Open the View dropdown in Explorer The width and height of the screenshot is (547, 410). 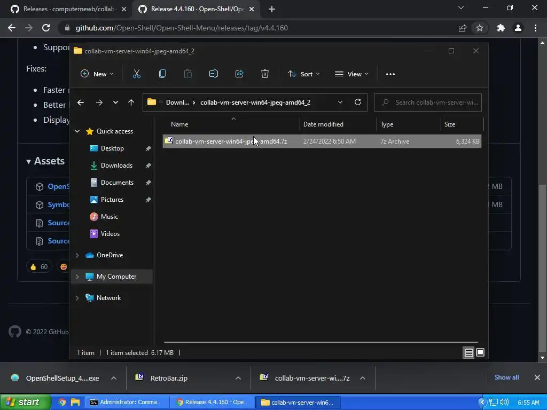pyautogui.click(x=351, y=74)
